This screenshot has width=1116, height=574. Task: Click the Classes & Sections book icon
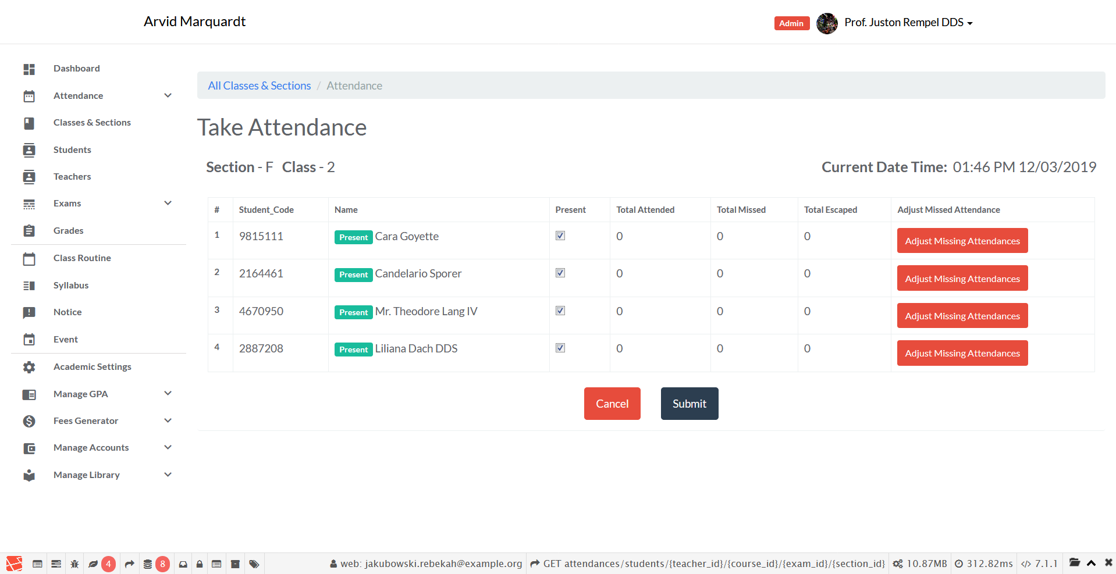click(x=29, y=123)
